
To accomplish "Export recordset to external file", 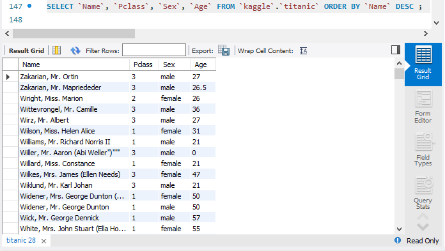I will click(224, 50).
